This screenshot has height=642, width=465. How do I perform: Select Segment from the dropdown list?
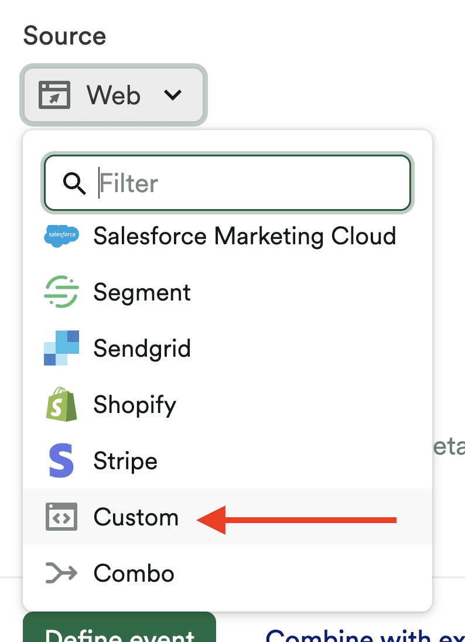pos(141,292)
